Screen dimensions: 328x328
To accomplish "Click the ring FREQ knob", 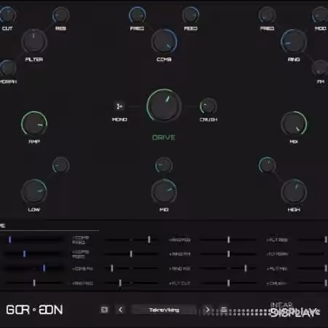I will point(267,15).
